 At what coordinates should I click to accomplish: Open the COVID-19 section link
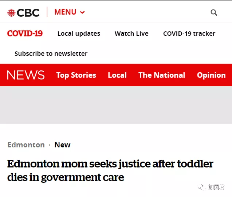[x=25, y=34]
